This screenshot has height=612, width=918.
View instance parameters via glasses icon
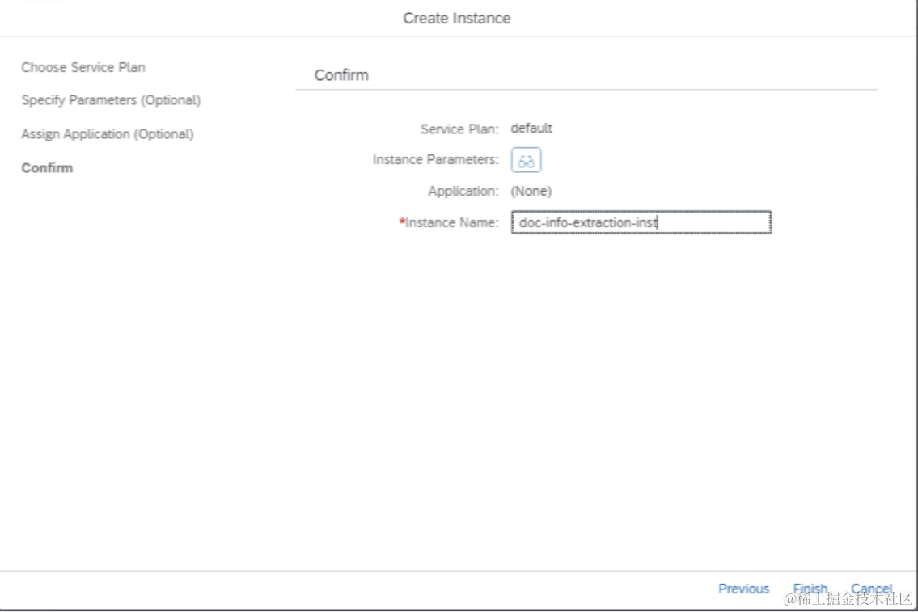coord(526,160)
